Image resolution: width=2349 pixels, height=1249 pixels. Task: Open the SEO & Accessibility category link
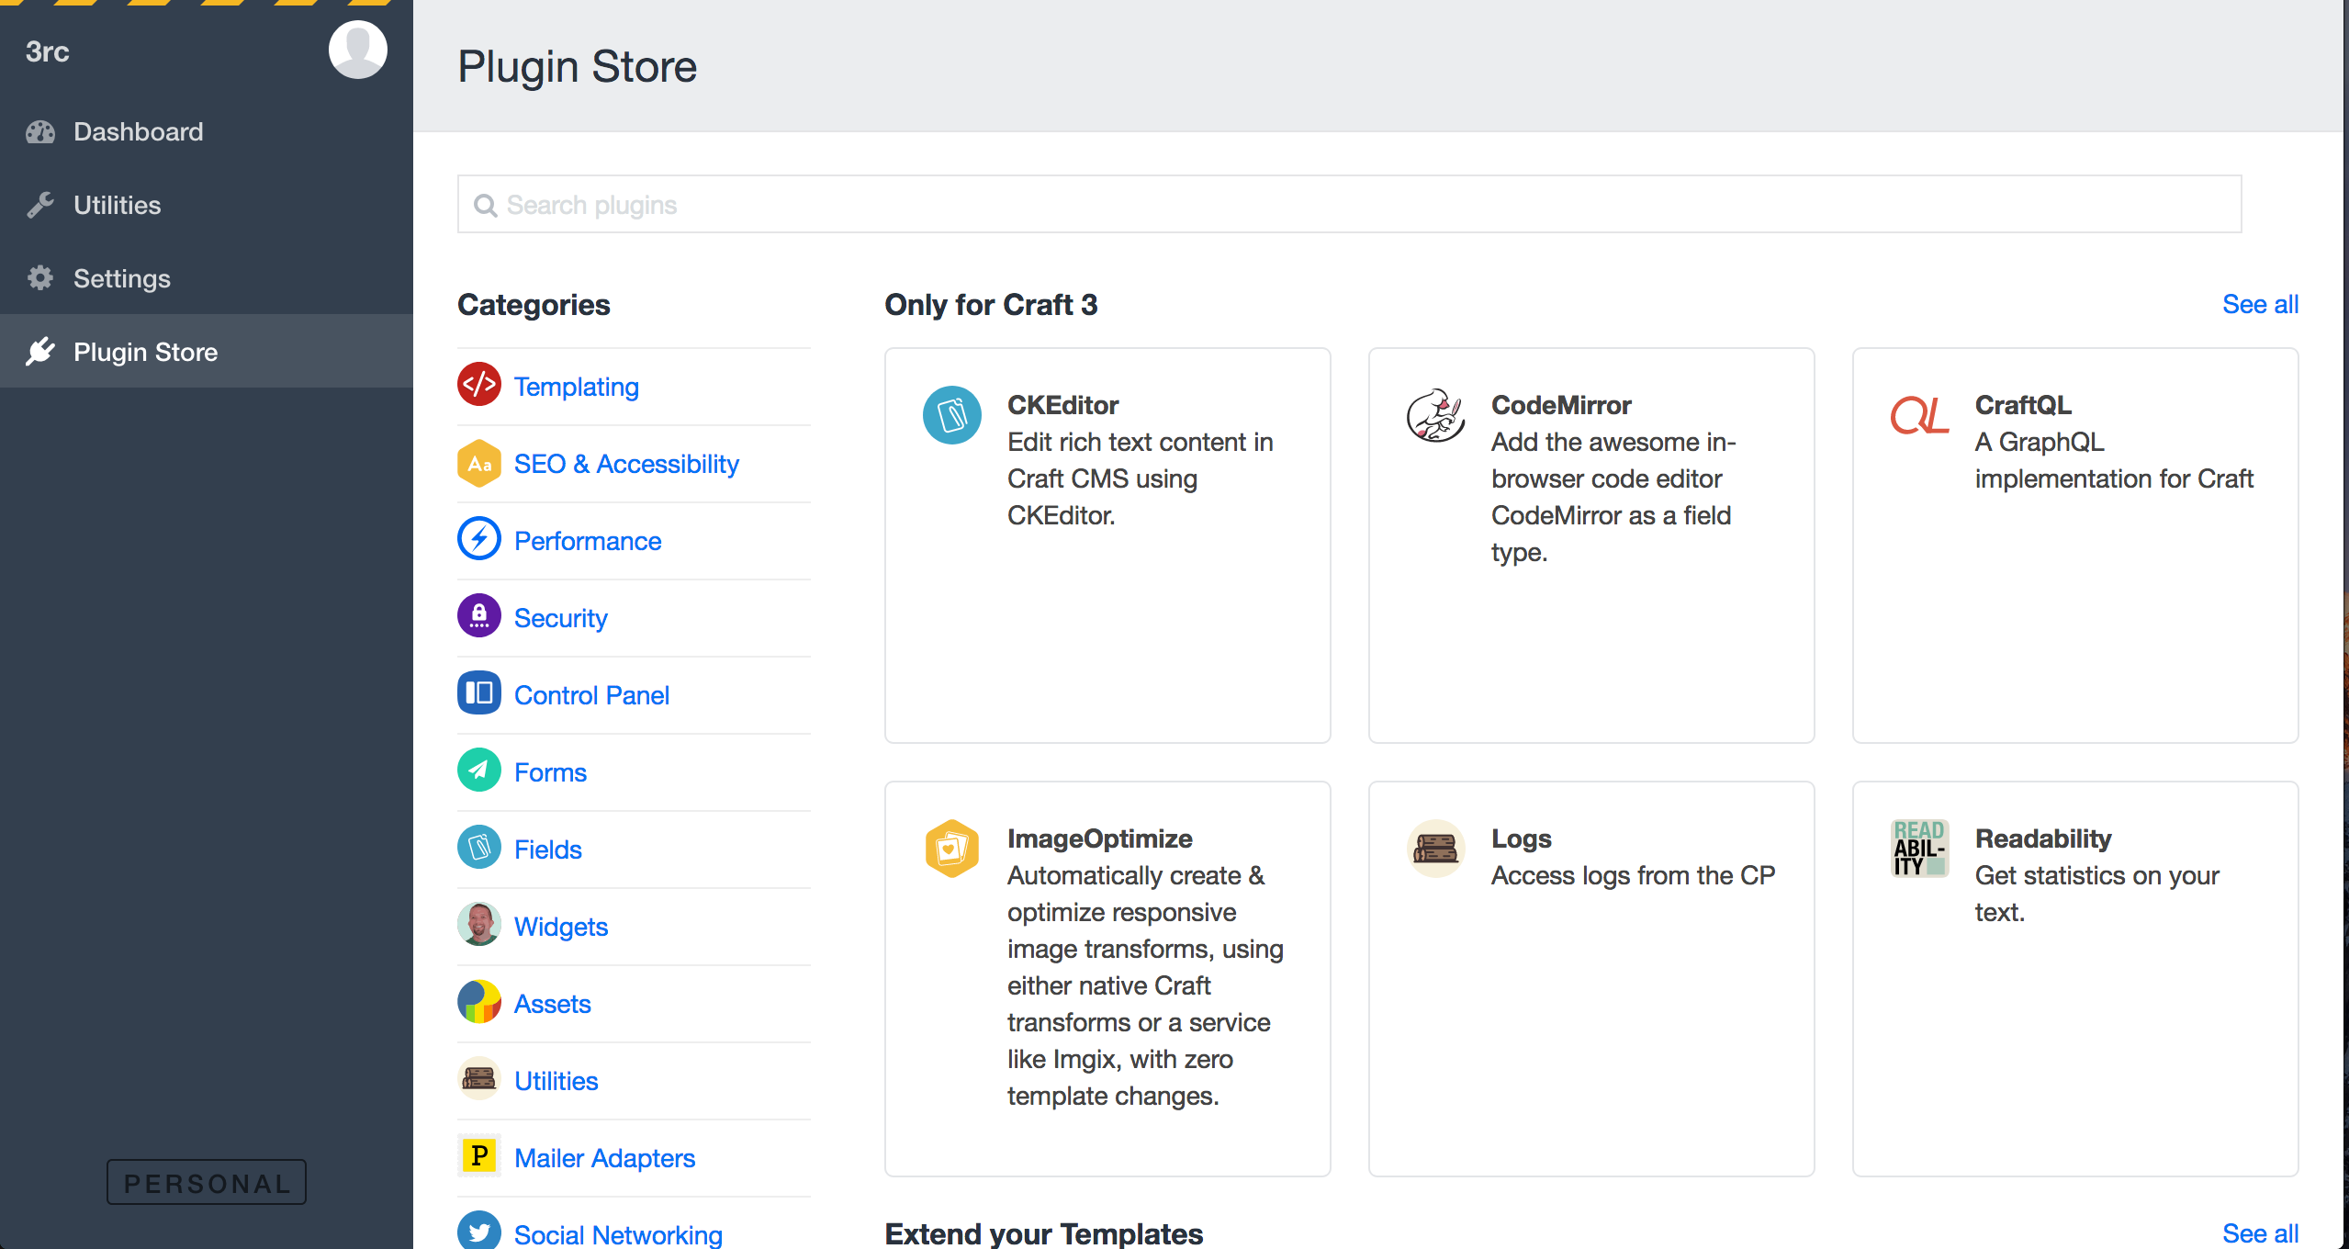pos(625,464)
